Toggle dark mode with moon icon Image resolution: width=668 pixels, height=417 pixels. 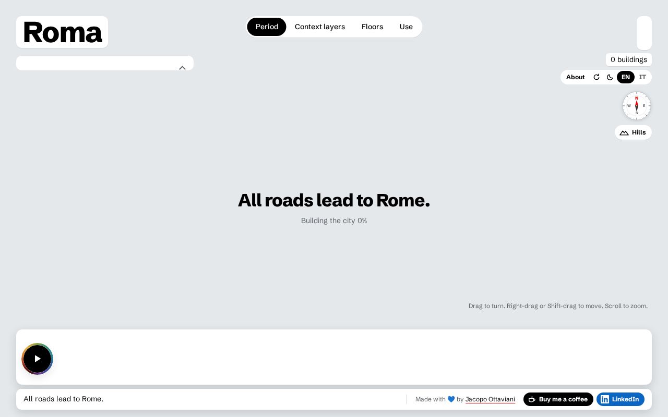(x=610, y=77)
